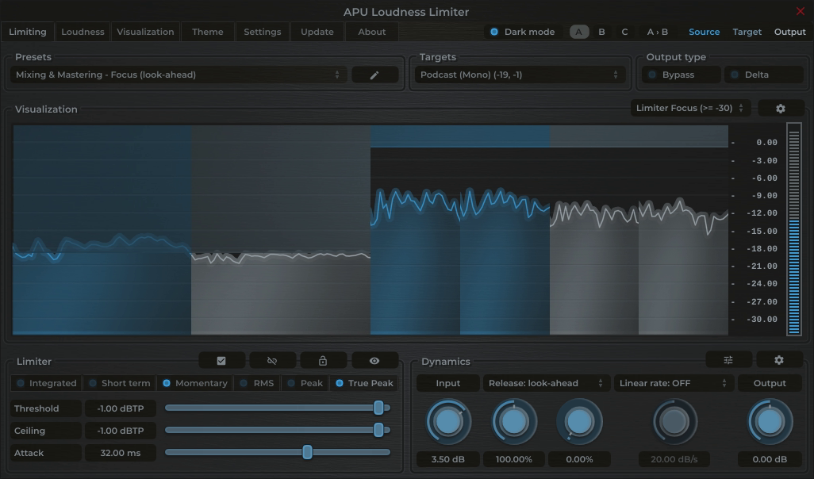Viewport: 814px width, 479px height.
Task: Open the Targets dropdown showing Podcast (Mono)
Action: [520, 74]
